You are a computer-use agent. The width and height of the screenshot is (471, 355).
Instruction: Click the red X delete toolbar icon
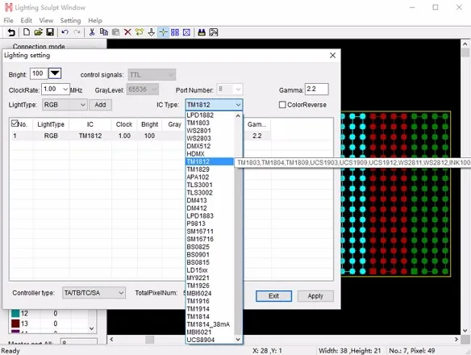[x=127, y=32]
